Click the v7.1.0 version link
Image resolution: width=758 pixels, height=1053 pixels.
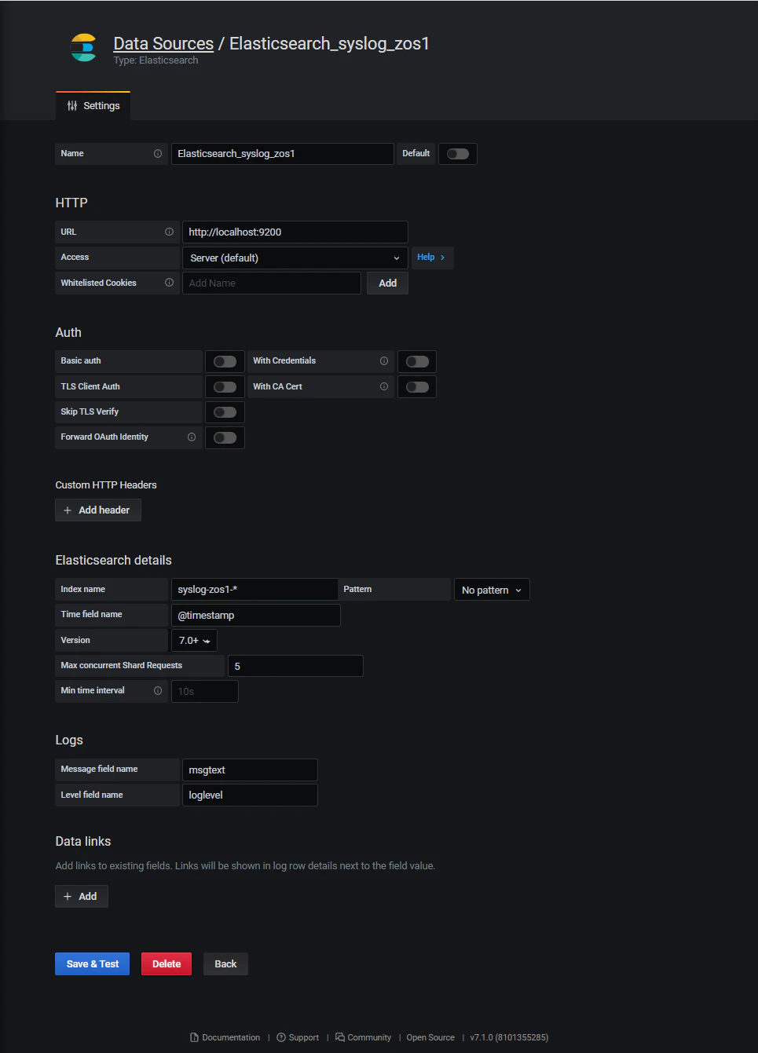coord(509,1037)
